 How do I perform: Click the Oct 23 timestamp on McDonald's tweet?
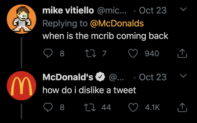(x=153, y=77)
